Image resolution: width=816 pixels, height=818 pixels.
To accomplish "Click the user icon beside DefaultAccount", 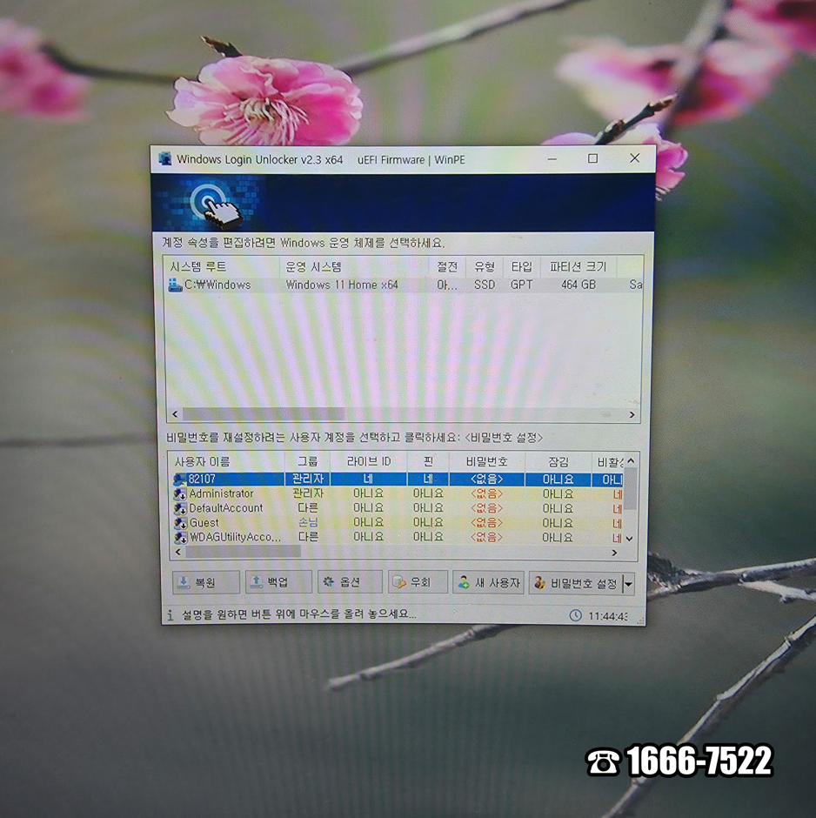I will pos(180,508).
